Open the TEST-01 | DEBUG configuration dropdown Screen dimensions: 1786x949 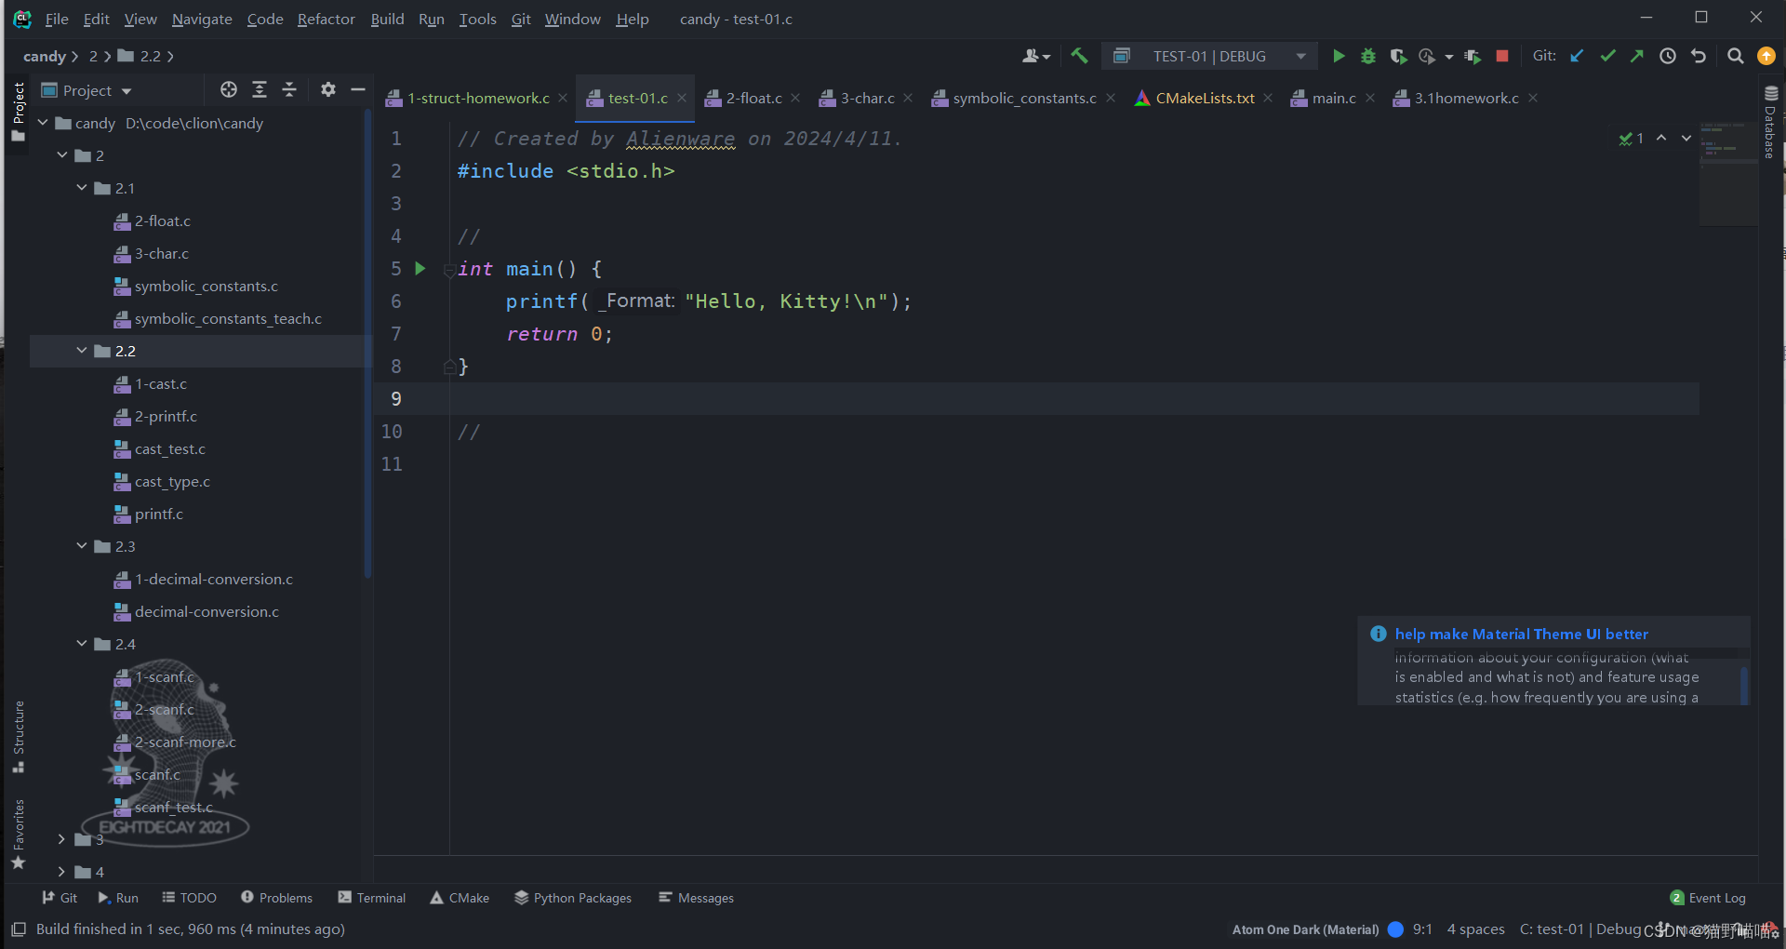point(1301,55)
